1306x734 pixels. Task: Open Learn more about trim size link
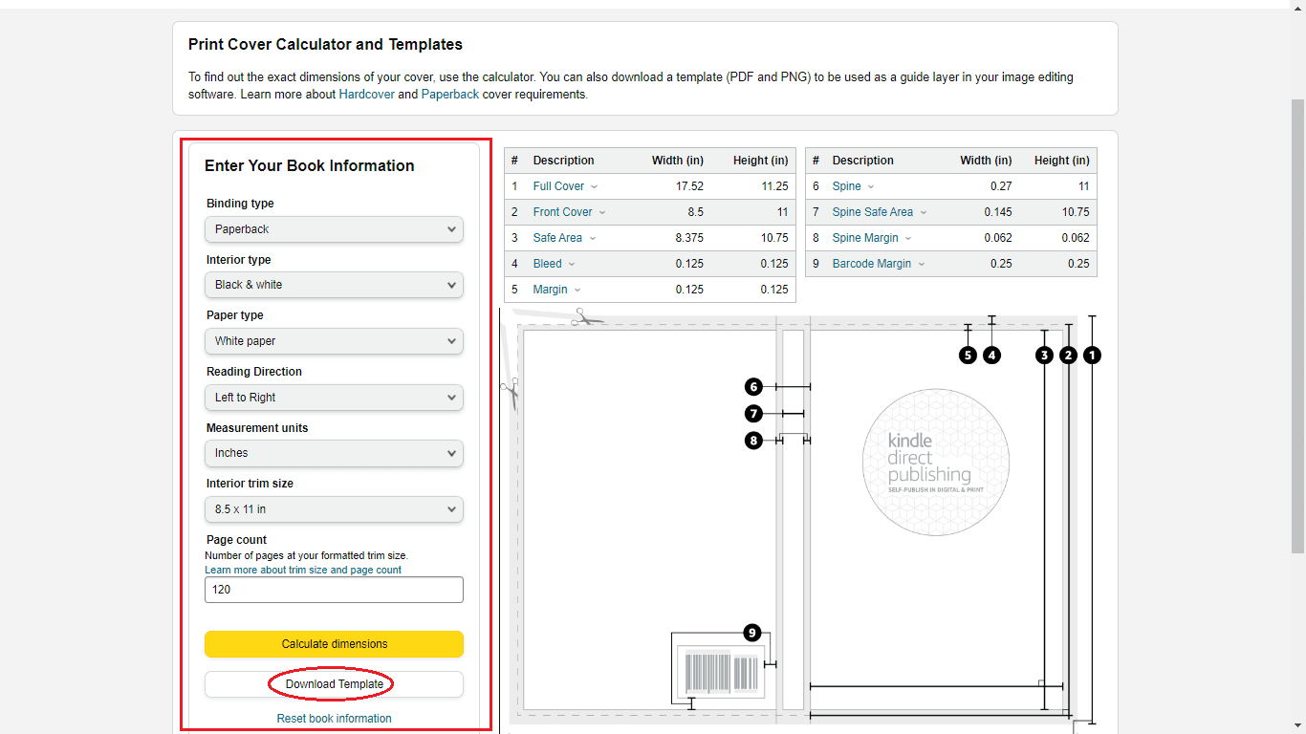tap(303, 570)
